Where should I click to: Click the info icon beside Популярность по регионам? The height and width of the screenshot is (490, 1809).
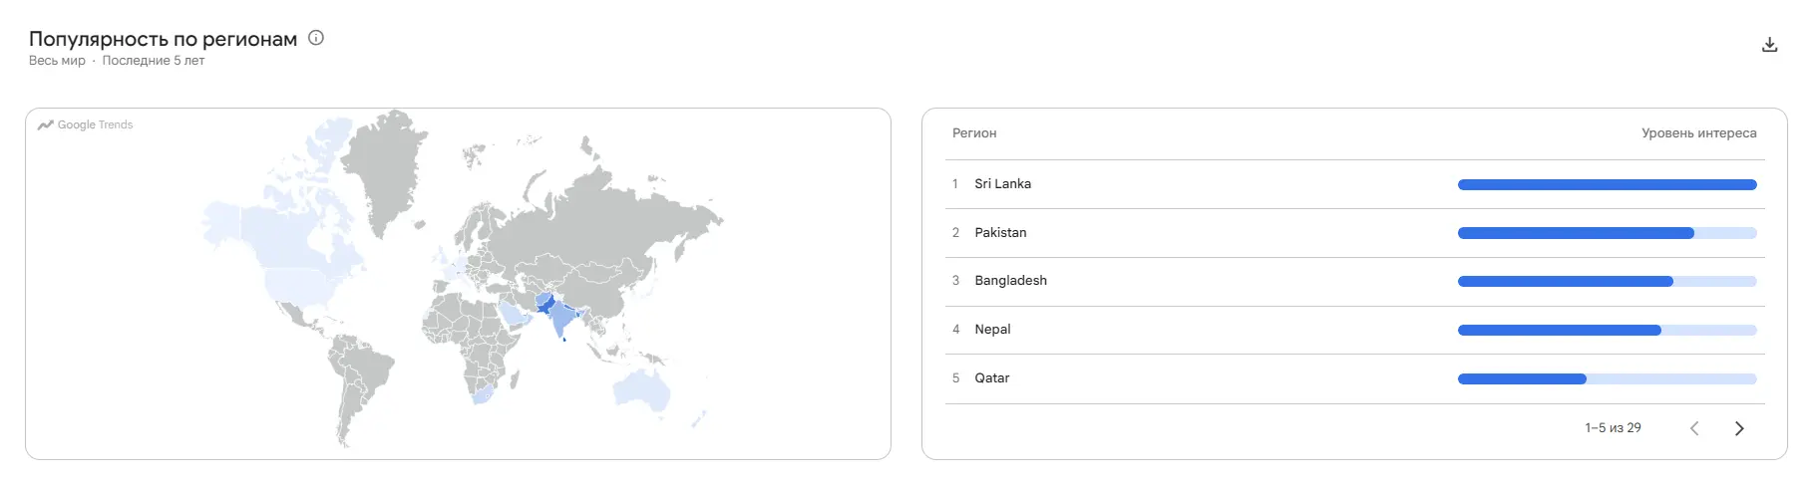point(316,38)
